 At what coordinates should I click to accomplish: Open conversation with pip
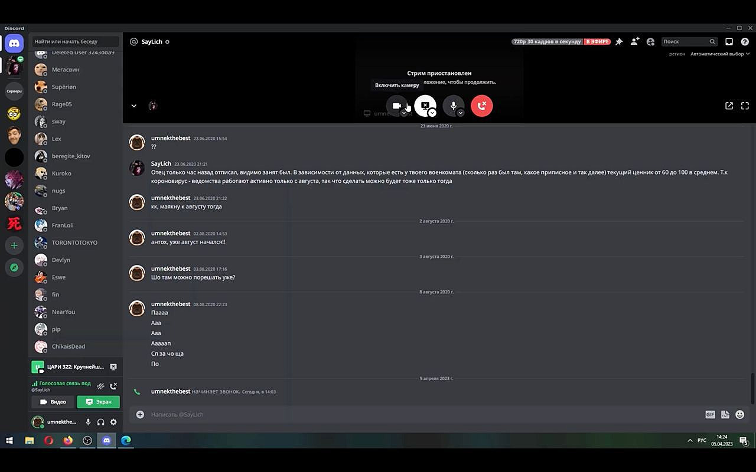[76, 329]
